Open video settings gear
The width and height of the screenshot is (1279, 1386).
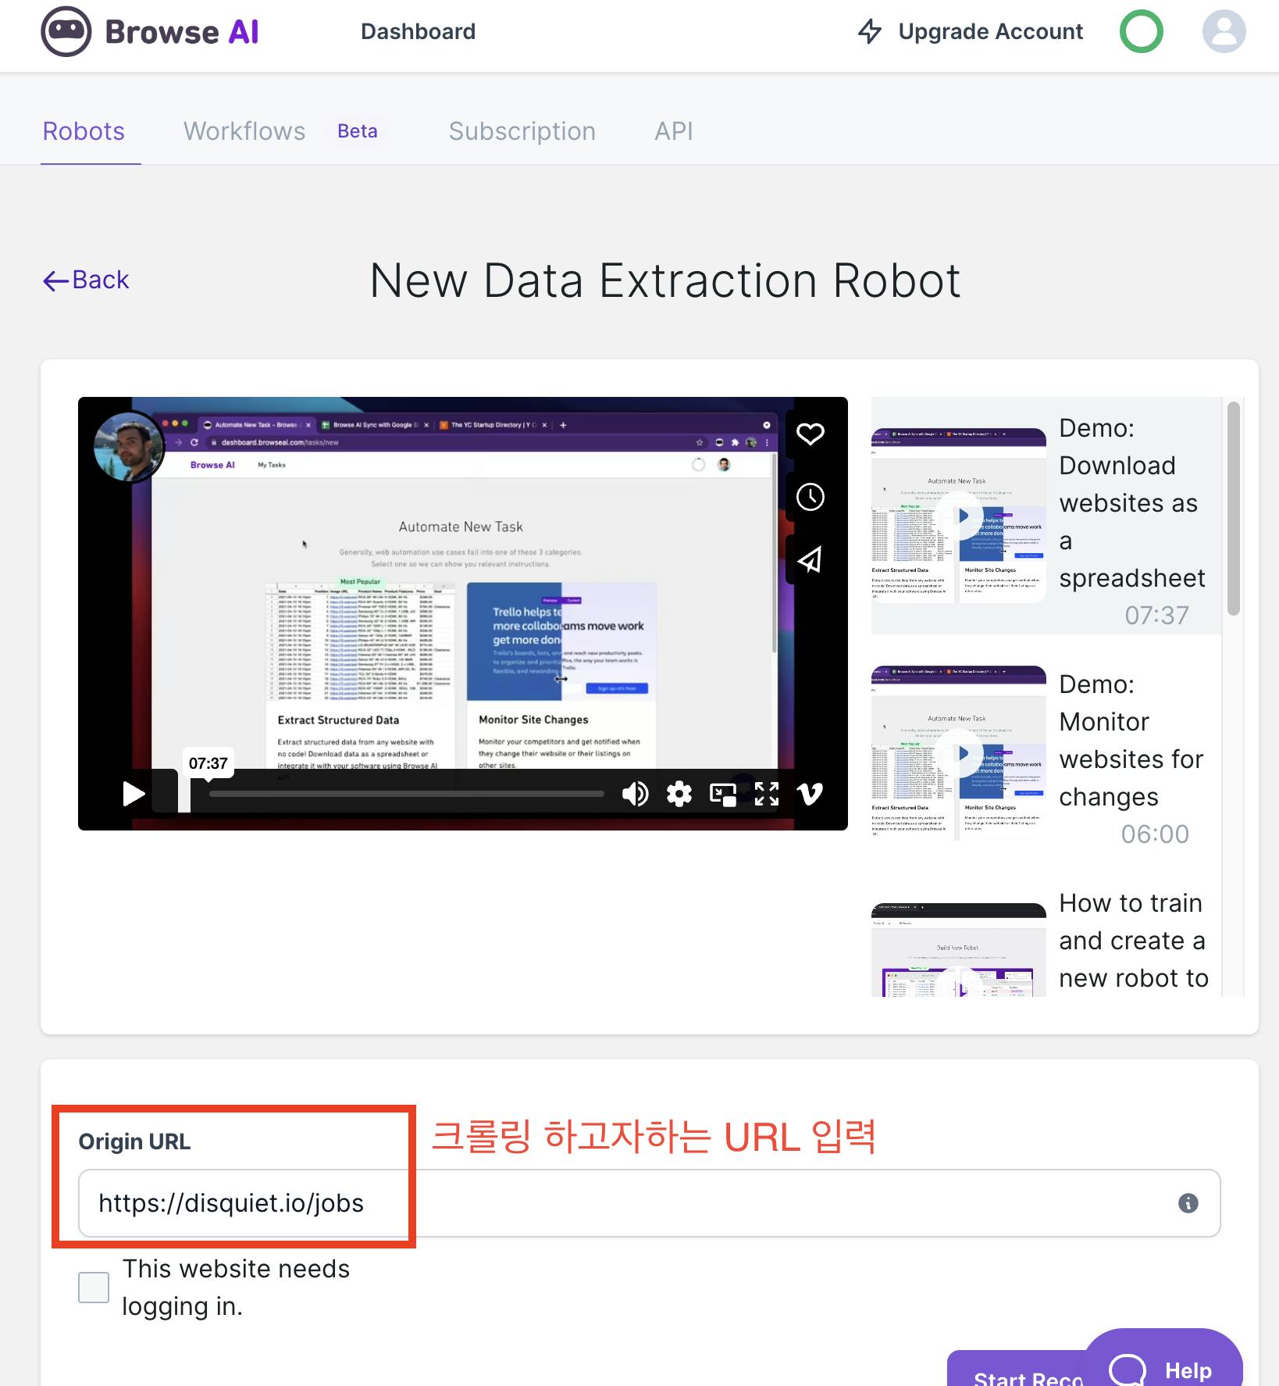coord(679,794)
